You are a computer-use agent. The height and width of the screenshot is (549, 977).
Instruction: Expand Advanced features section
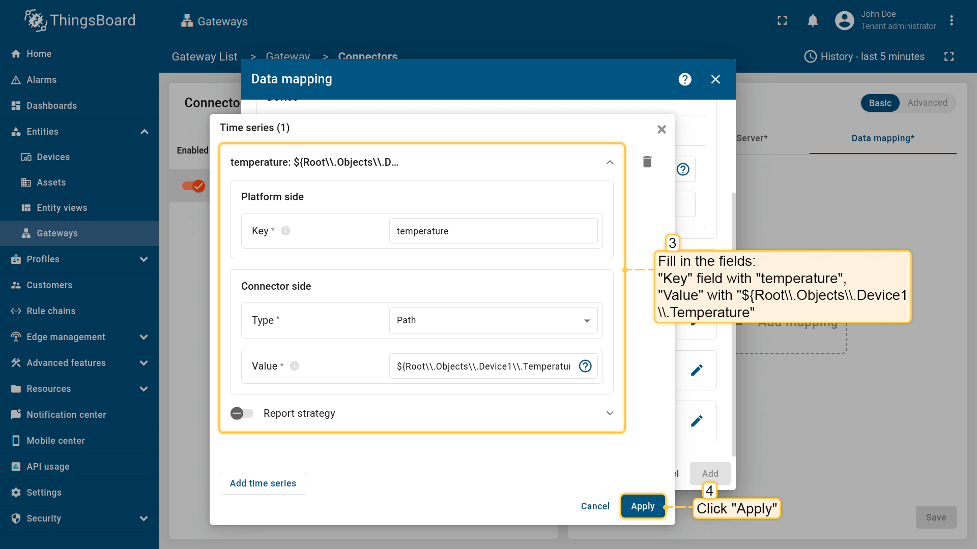pos(144,363)
